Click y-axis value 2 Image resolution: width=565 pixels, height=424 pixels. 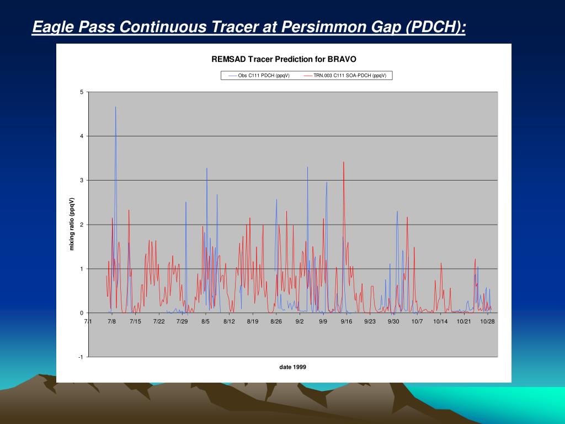(82, 225)
